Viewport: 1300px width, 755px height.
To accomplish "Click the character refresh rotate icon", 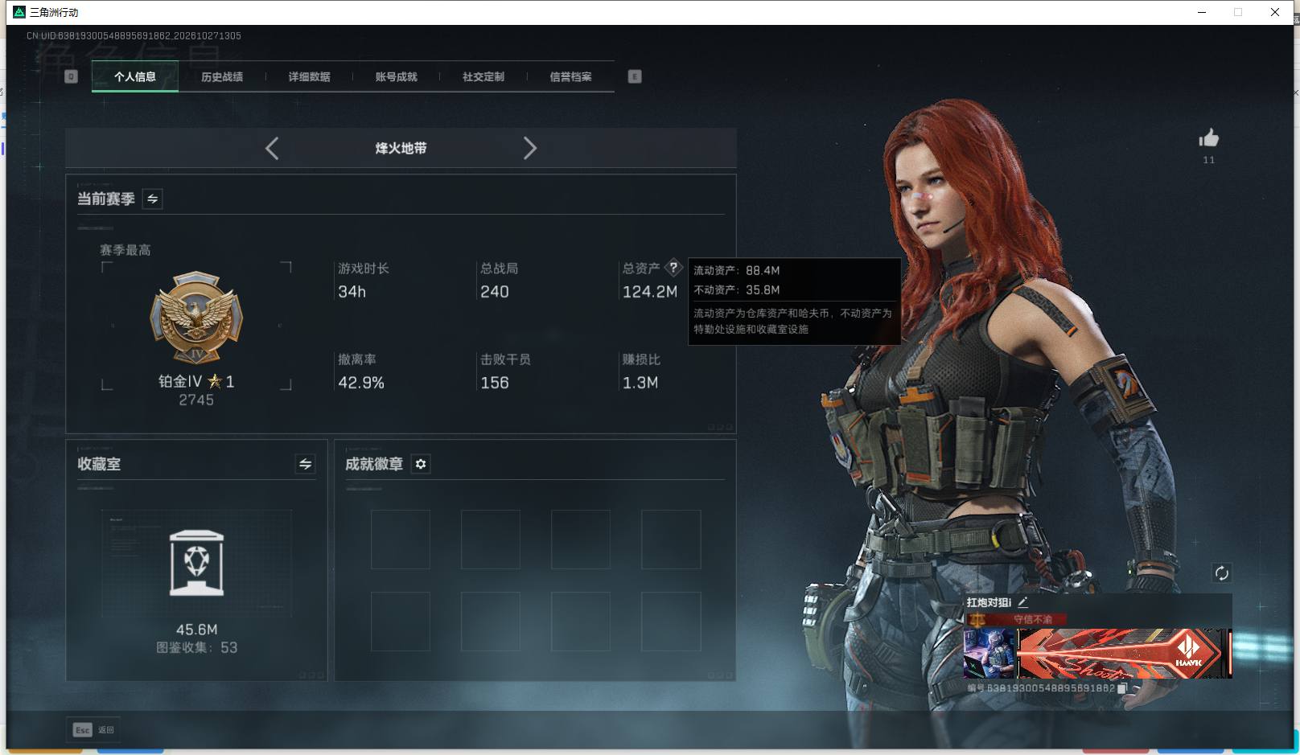I will (1221, 572).
